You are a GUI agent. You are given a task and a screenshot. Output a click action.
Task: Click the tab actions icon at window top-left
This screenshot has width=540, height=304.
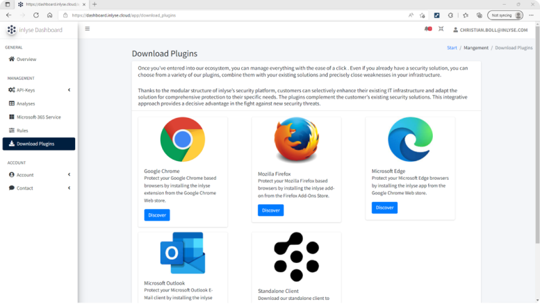(x=7, y=4)
